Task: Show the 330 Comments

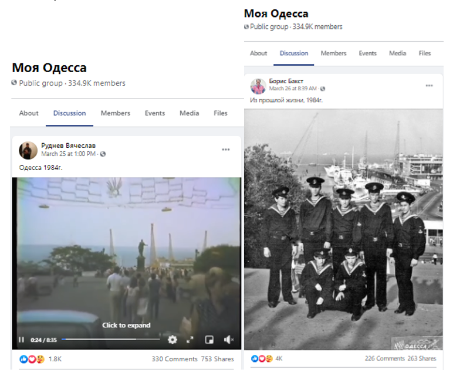Action: tap(174, 359)
